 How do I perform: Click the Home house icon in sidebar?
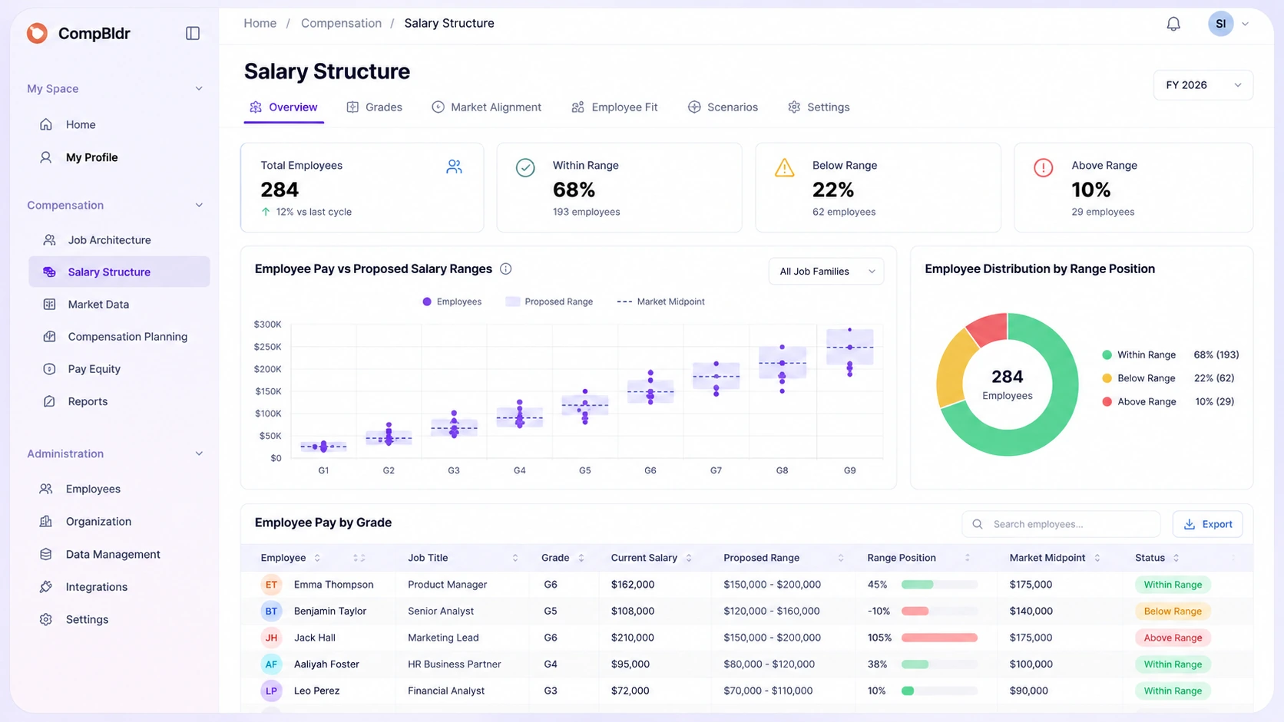(46, 124)
